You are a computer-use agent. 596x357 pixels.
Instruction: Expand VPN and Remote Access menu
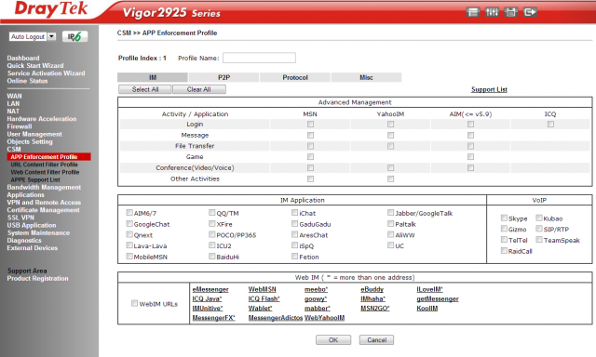[44, 203]
